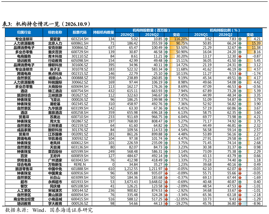Click red down arrow beside -0.69% in 永辉超市 row

click(x=166, y=182)
